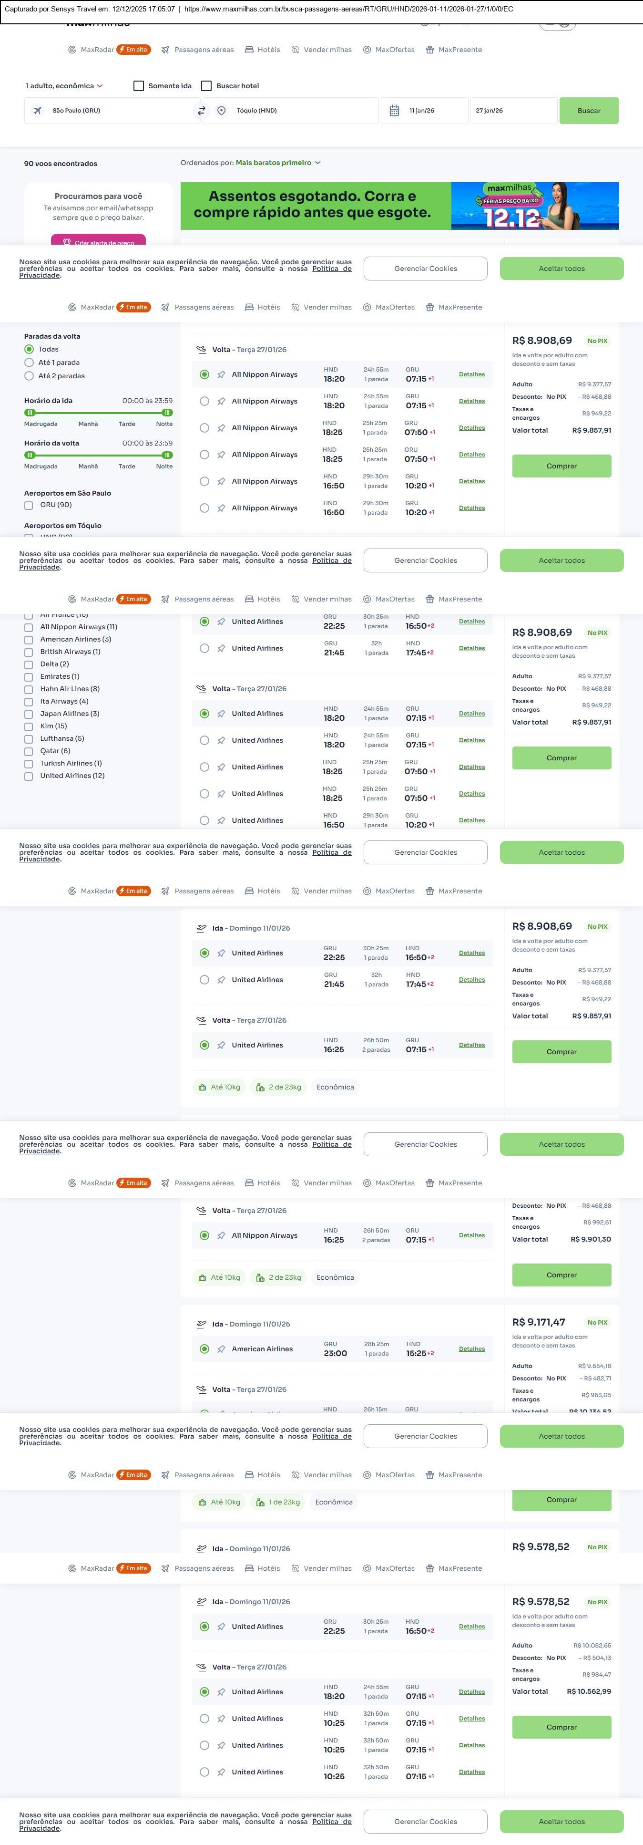Viewport: 643px width, 1845px height.
Task: Select the Até 1 parada return option
Action: coord(30,363)
